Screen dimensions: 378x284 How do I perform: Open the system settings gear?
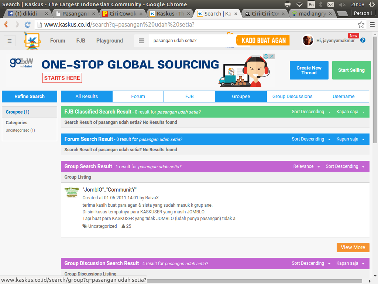coord(372,4)
